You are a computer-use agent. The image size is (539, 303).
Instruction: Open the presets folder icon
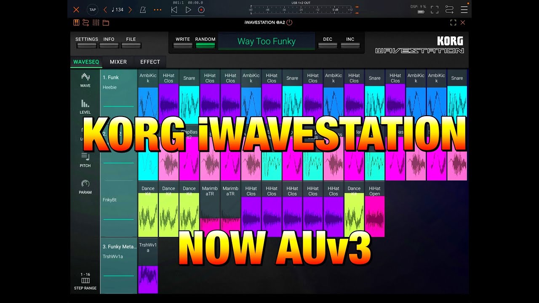pyautogui.click(x=106, y=23)
